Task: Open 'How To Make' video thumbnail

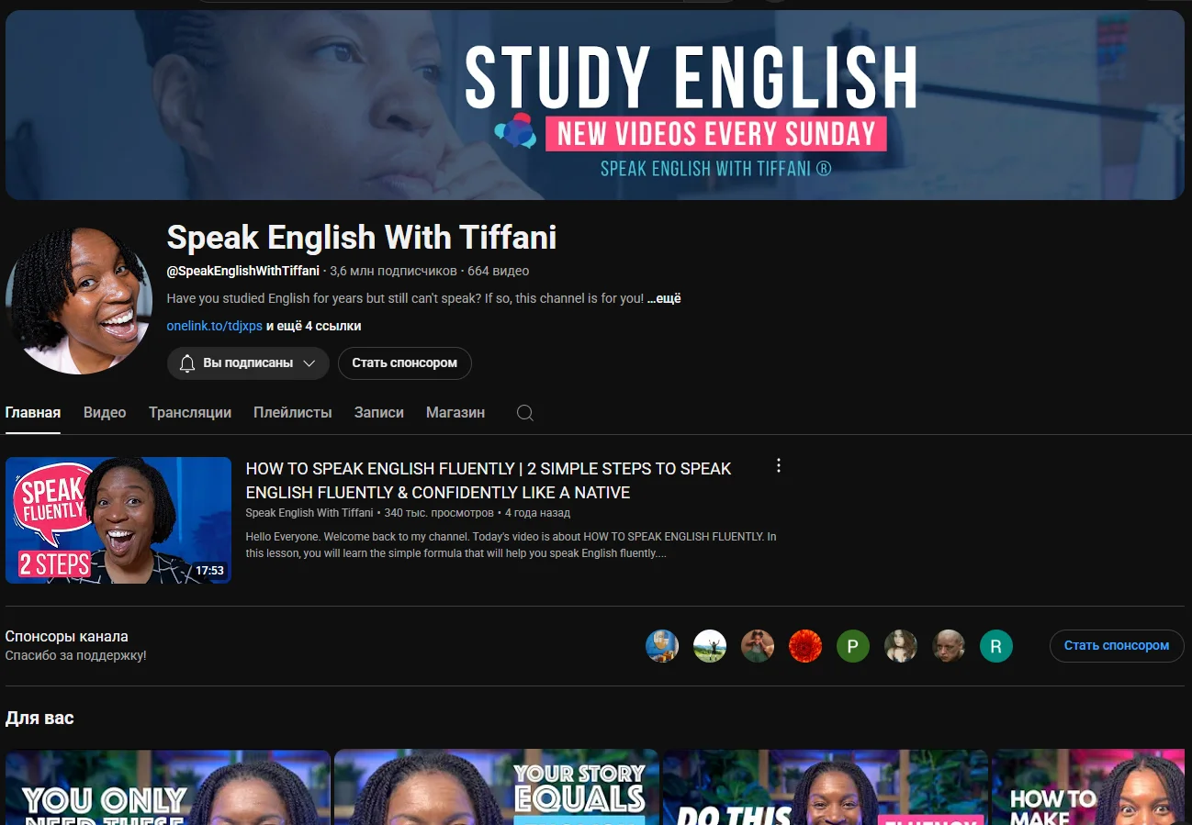Action: [x=1088, y=787]
